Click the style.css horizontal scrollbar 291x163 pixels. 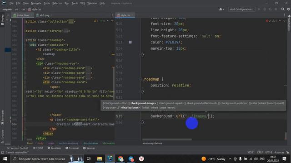167,139
